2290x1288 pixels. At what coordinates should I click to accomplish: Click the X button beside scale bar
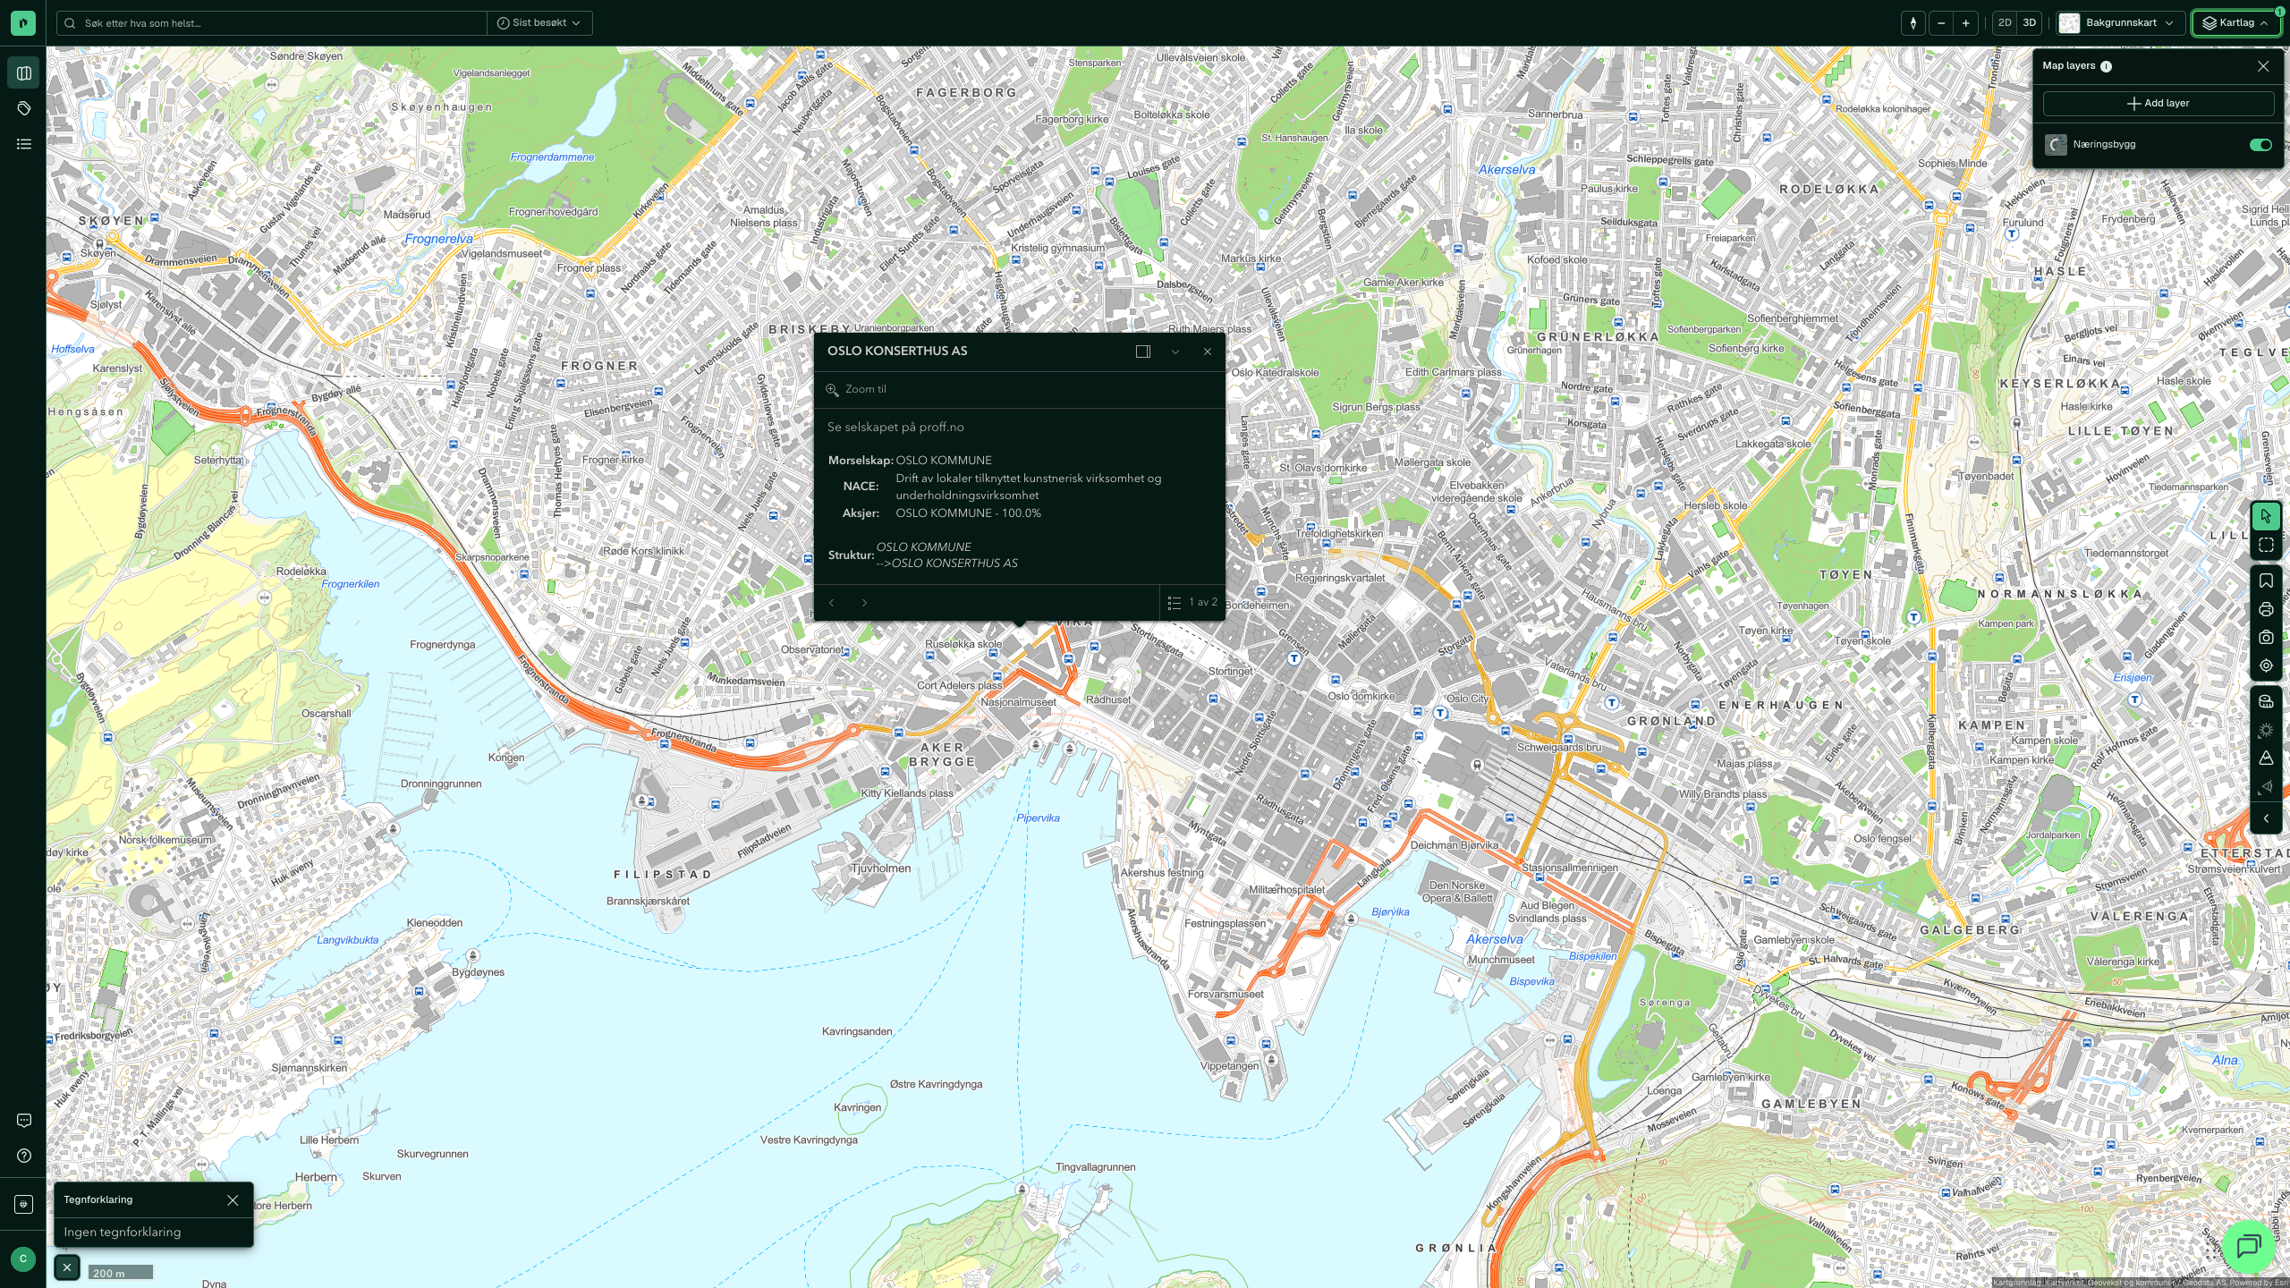tap(67, 1267)
